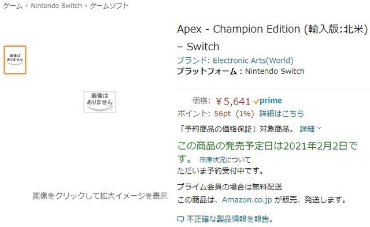This screenshot has height=227, width=370.
Task: Click the chevron next to 詳細
Action: [x=319, y=128]
